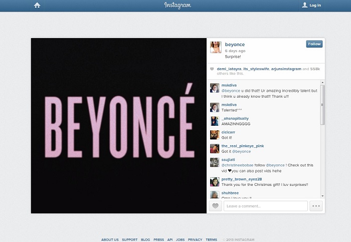Open the TERMS footer link
Viewport: 351px width, 242px height.
coord(211,239)
